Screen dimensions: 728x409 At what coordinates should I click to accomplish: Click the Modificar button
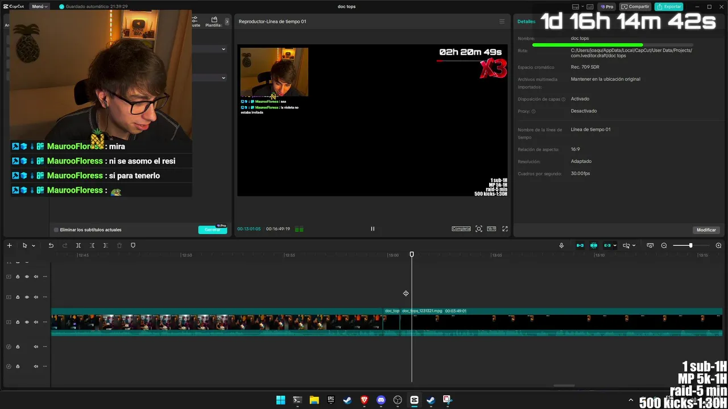706,230
